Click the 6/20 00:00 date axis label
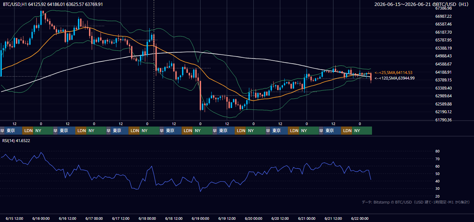The height and width of the screenshot is (222, 474). point(254,218)
